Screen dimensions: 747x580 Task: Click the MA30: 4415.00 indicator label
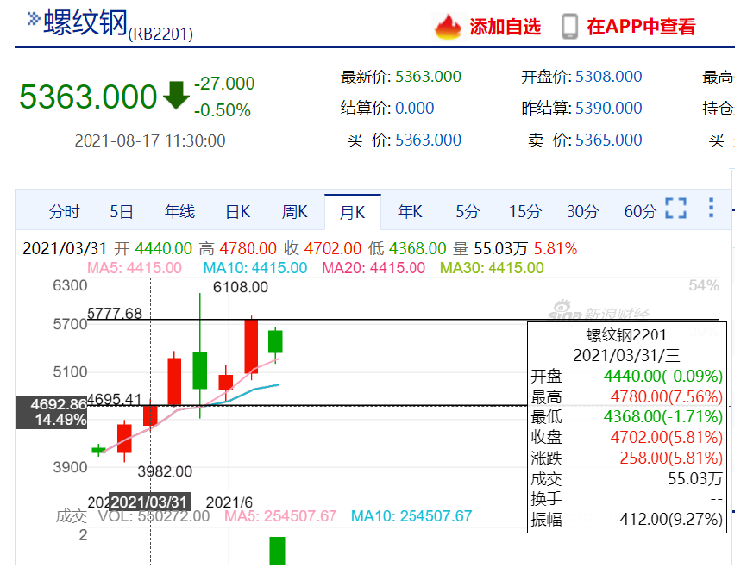coord(492,268)
